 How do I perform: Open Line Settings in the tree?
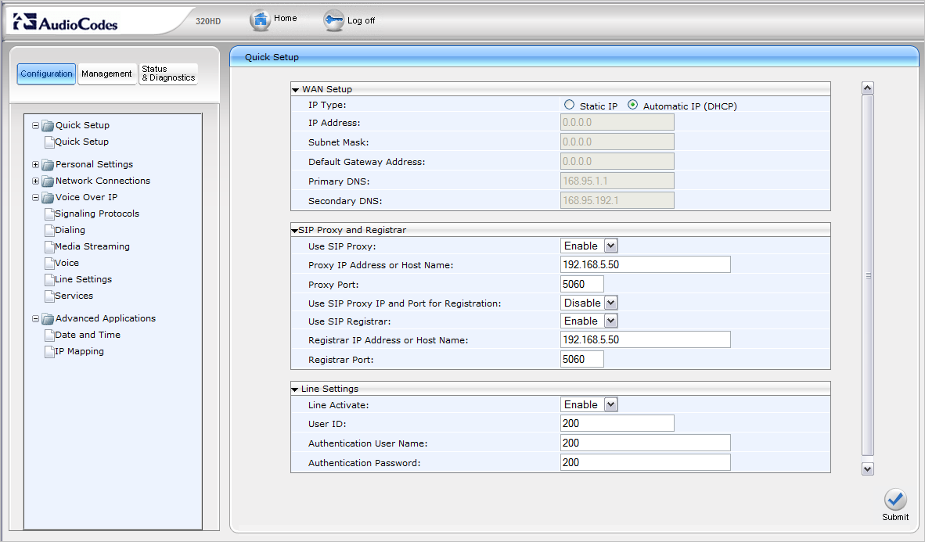tap(83, 279)
